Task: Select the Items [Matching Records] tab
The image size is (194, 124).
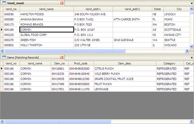Action: (x=32, y=58)
